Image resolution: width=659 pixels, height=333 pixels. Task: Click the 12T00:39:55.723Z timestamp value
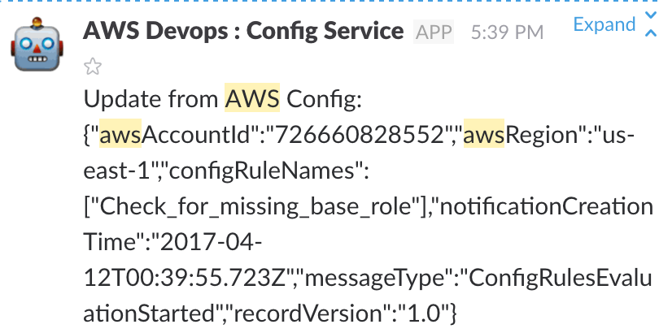click(189, 277)
